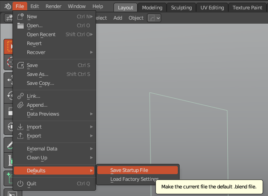Choose Append... in the File menu
Image resolution: width=268 pixels, height=196 pixels.
54,105
